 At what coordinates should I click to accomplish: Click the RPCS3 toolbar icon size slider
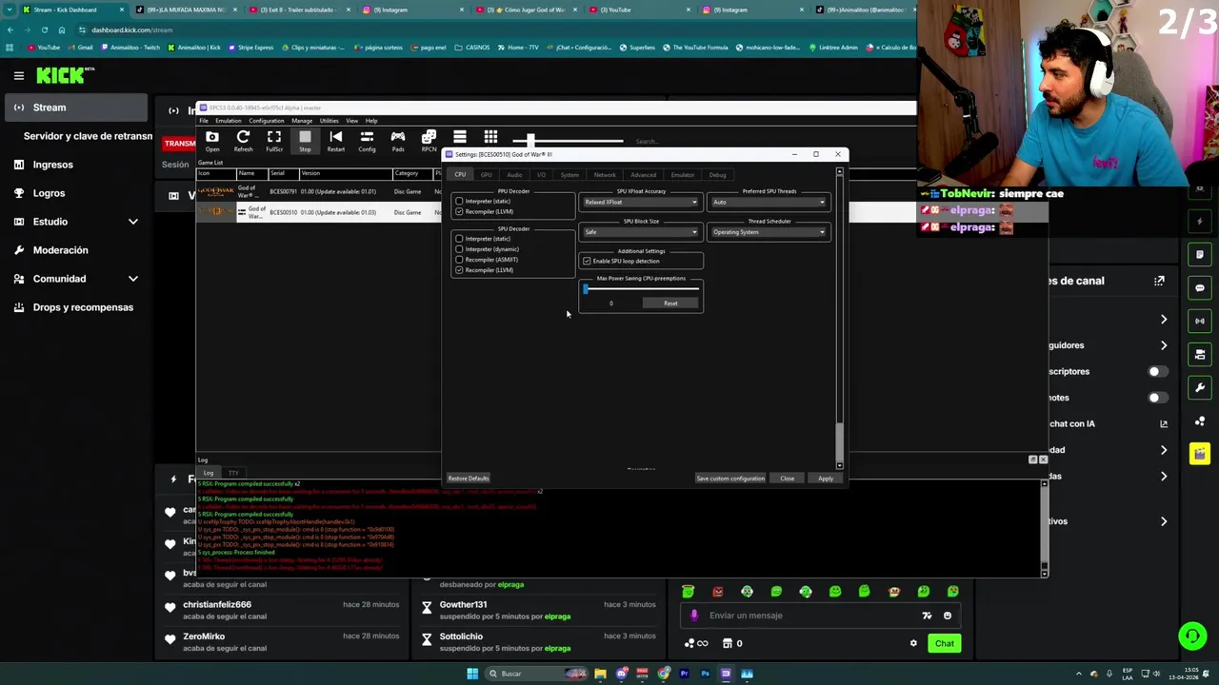(x=569, y=141)
